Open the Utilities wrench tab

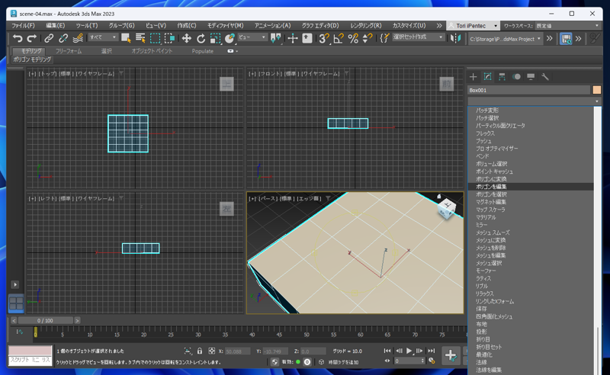coord(545,77)
